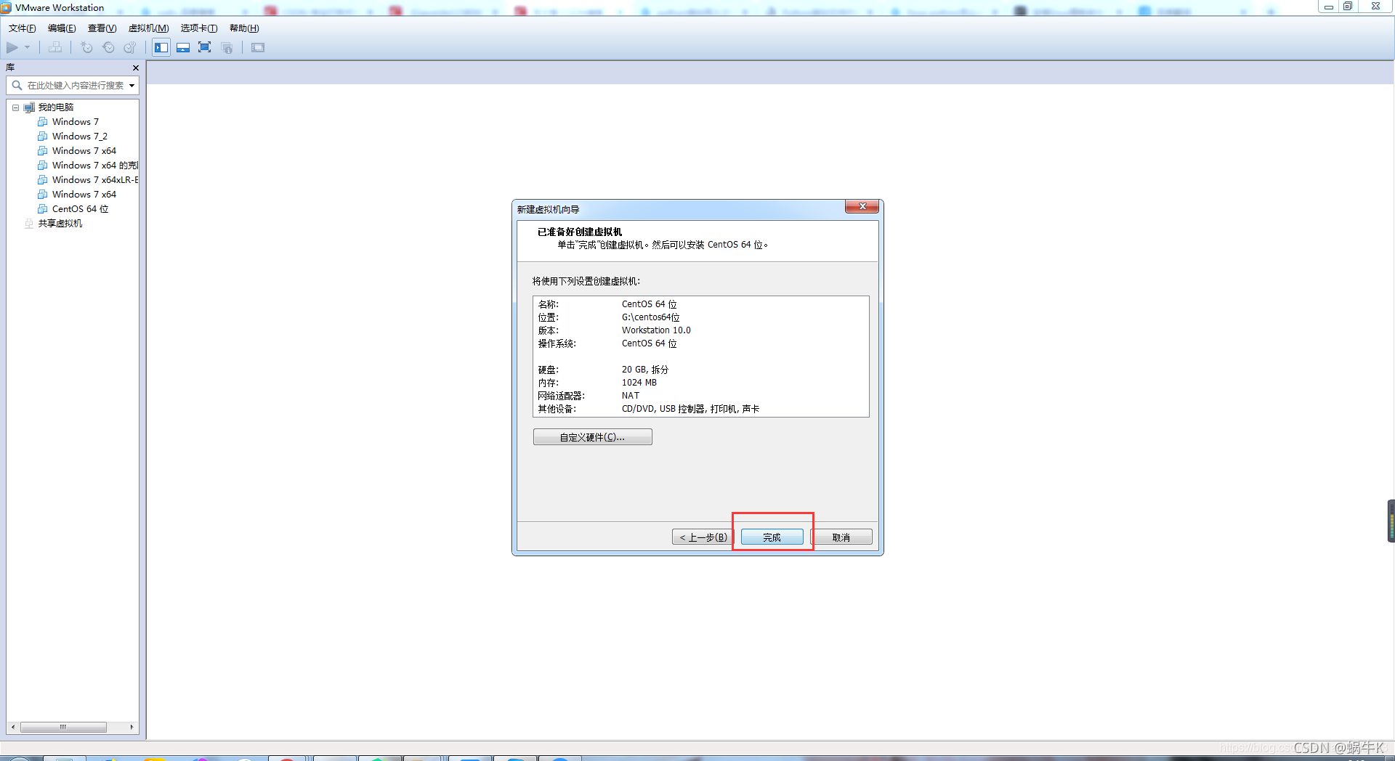Click the 自定义硬件(C)... button
Image resolution: width=1395 pixels, height=761 pixels.
click(x=592, y=437)
